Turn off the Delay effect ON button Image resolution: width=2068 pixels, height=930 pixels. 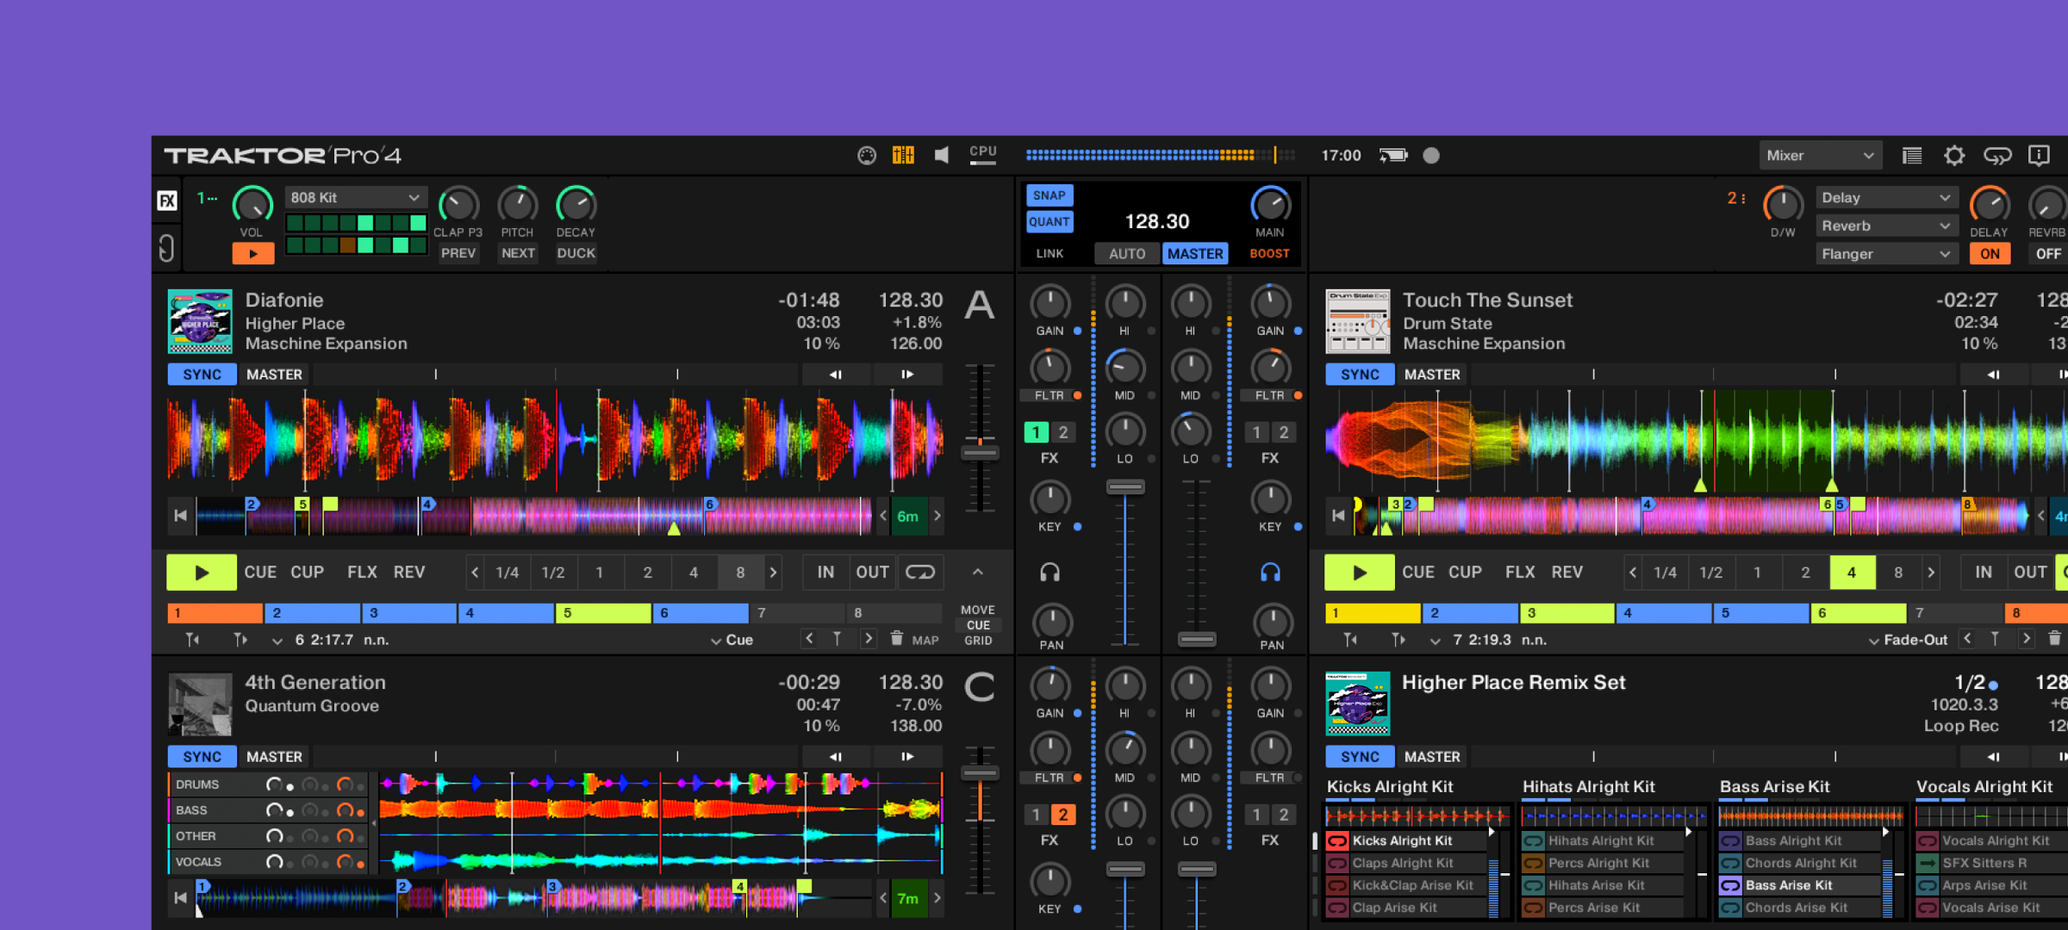1990,254
